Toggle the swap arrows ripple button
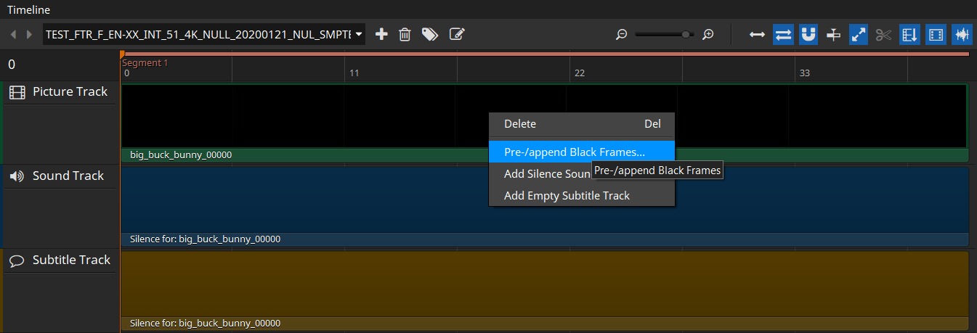 [783, 34]
